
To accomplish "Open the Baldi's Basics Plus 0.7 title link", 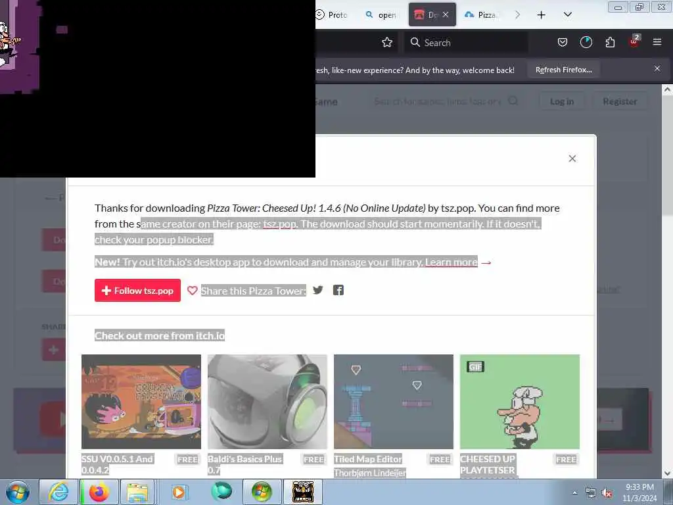I will click(x=244, y=465).
